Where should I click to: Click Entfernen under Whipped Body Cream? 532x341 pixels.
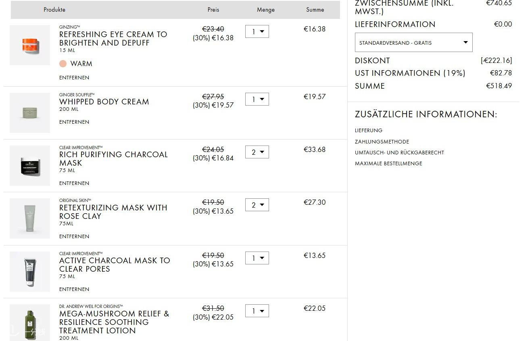(x=74, y=122)
